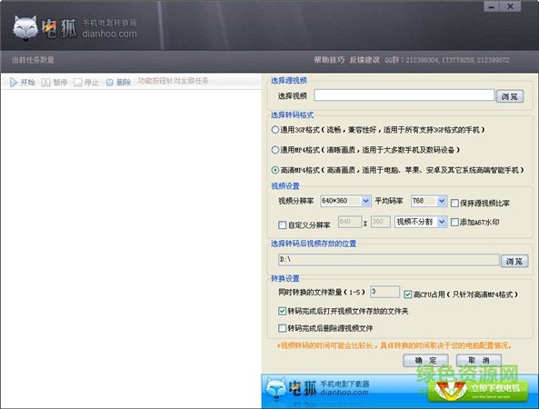Image resolution: width=539 pixels, height=409 pixels.
Task: Click the custom width field 640
Action: (350, 222)
